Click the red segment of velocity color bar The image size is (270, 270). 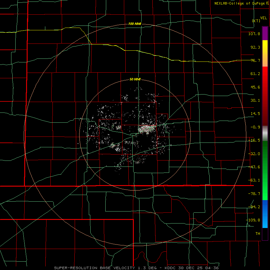[265, 96]
